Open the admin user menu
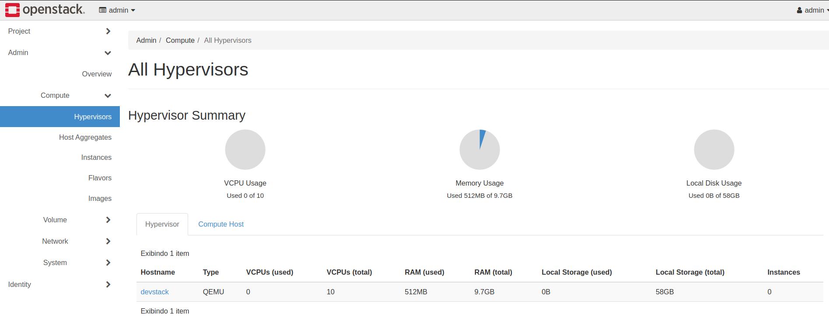Viewport: 829px width, 331px height. pyautogui.click(x=812, y=10)
